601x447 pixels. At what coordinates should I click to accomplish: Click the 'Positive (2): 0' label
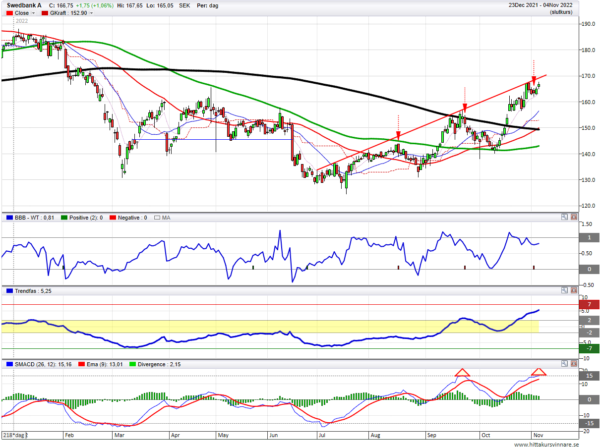86,218
